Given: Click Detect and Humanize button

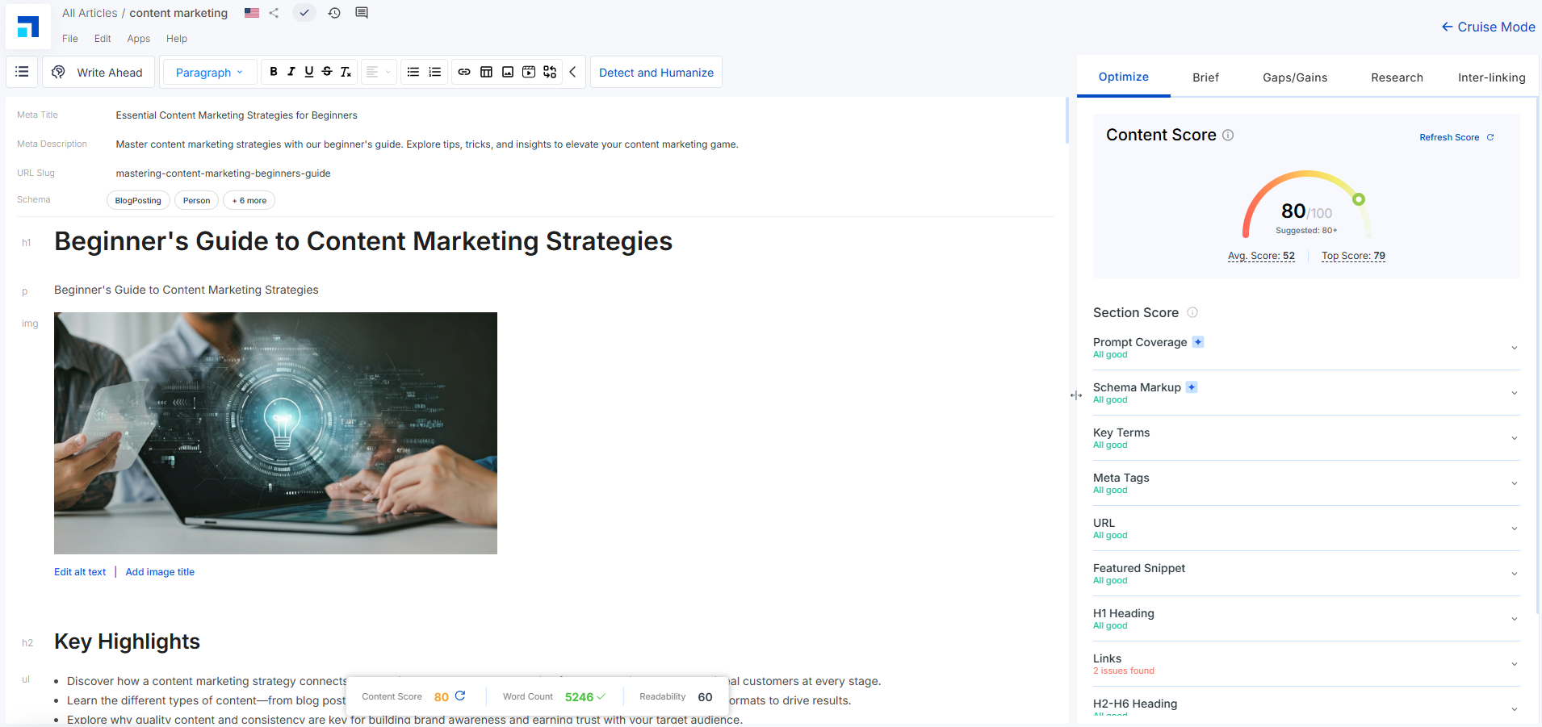Looking at the screenshot, I should coord(656,73).
